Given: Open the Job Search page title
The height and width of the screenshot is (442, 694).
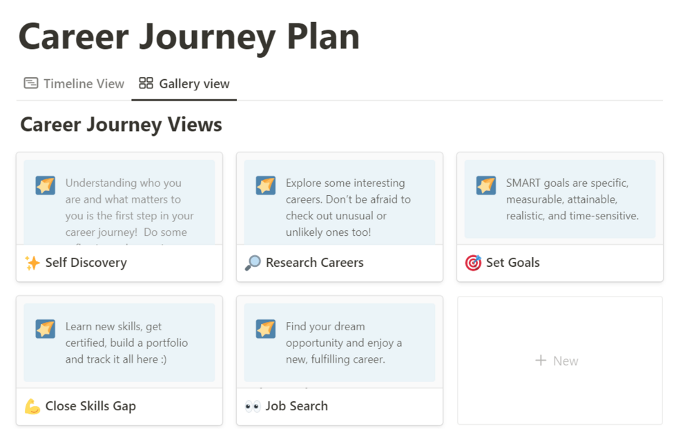Looking at the screenshot, I should [297, 406].
